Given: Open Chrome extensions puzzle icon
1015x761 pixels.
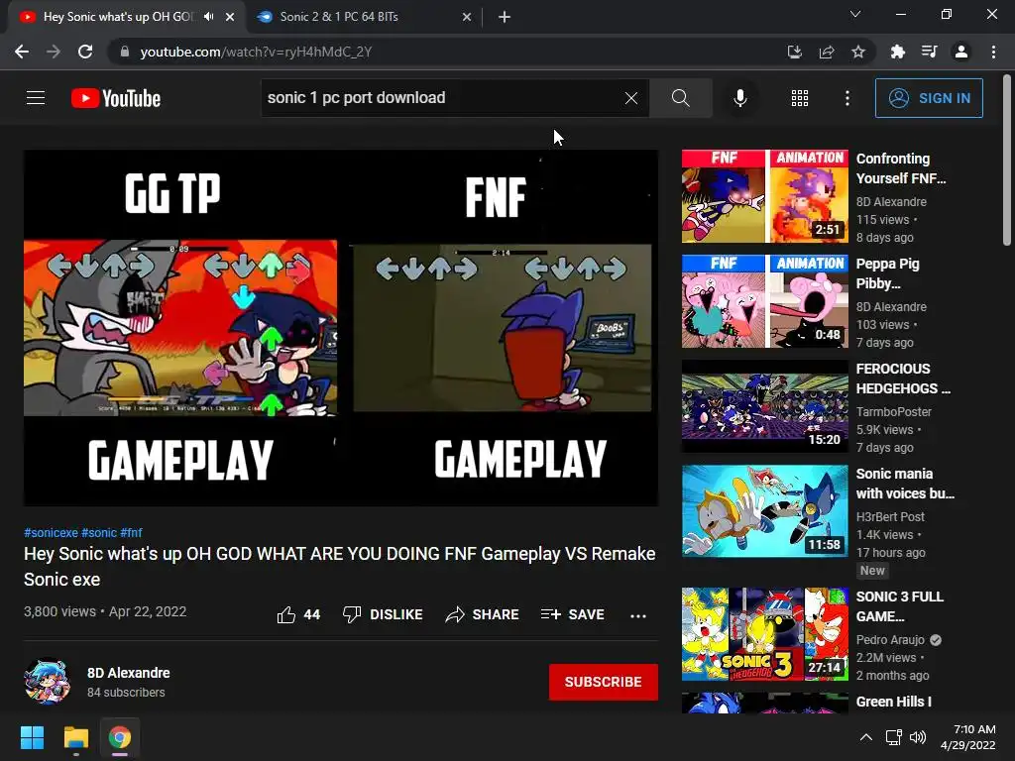Looking at the screenshot, I should tap(897, 52).
